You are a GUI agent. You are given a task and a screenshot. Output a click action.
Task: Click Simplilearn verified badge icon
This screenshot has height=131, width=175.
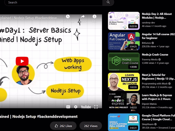tap(155, 124)
